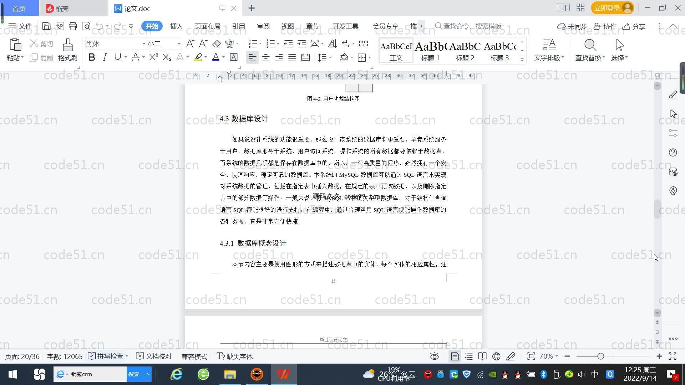Center align the paragraph

[x=266, y=57]
